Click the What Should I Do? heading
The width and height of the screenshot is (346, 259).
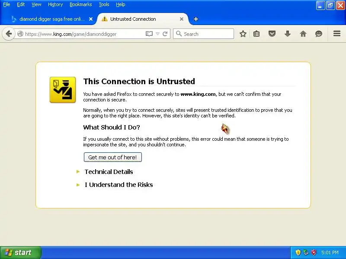coord(112,127)
